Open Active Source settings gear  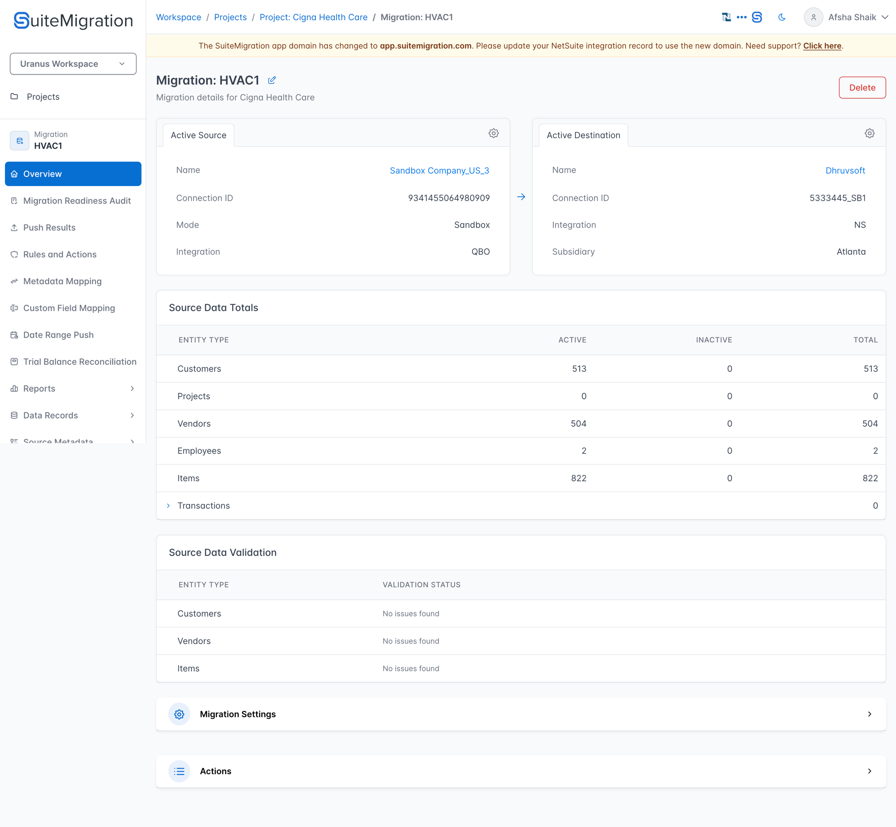click(x=493, y=133)
